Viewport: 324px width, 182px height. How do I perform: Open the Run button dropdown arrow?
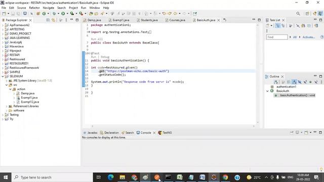click(x=67, y=14)
